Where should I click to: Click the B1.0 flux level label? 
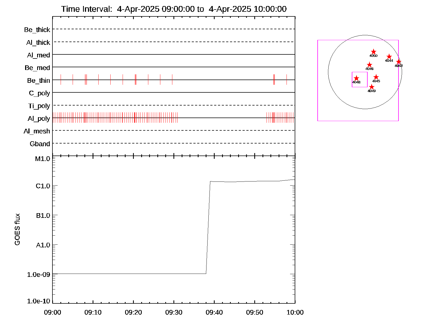point(43,216)
